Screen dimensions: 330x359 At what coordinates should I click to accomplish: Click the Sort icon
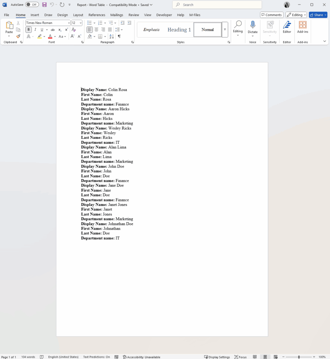111,36
